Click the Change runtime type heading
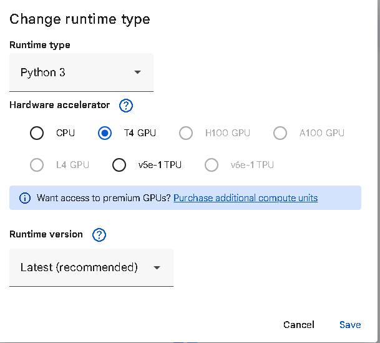Viewport: 380px width, 343px height. [80, 19]
